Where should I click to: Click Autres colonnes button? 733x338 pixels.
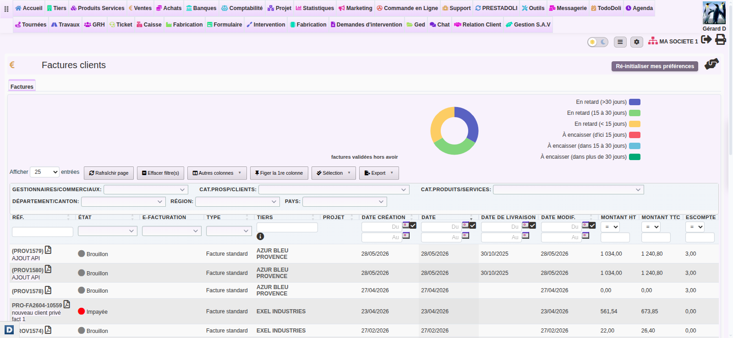217,173
